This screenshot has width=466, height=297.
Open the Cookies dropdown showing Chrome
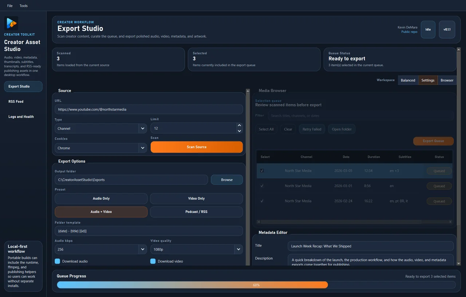pyautogui.click(x=101, y=148)
